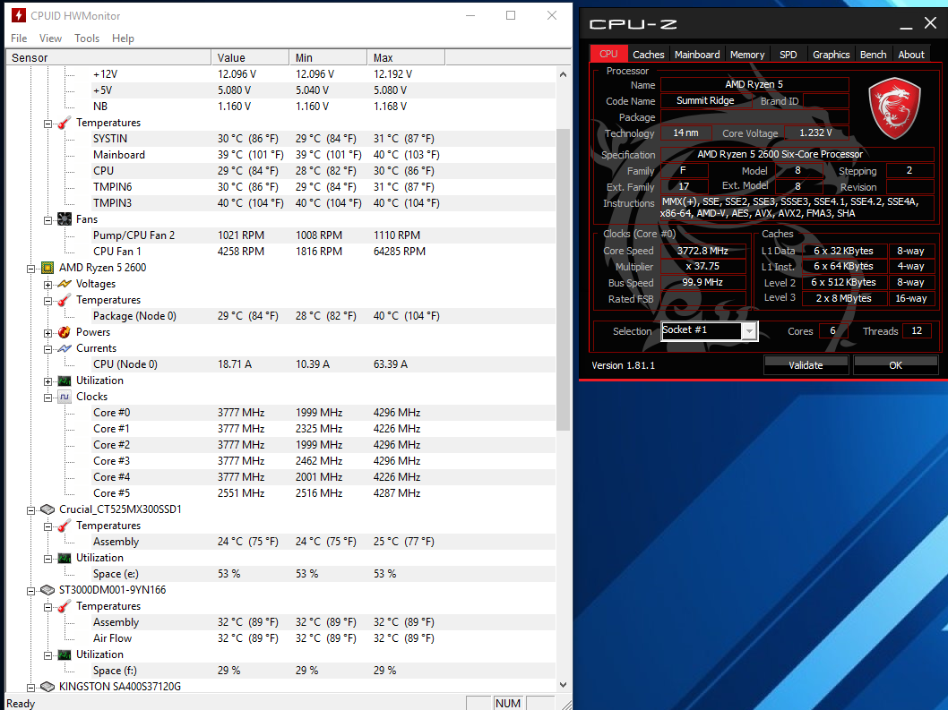The height and width of the screenshot is (710, 948).
Task: Collapse the Fans node
Action: point(47,220)
